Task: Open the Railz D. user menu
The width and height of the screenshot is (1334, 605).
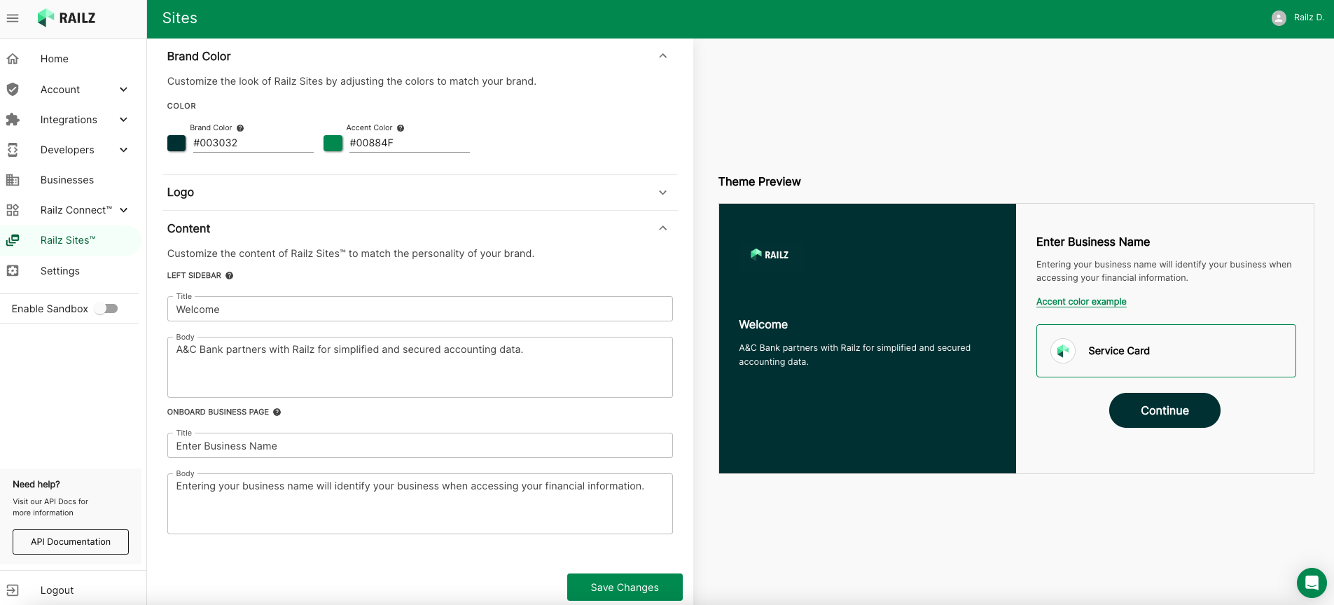Action: [x=1298, y=18]
